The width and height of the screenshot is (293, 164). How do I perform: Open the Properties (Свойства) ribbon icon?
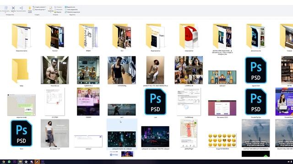coord(50,8)
